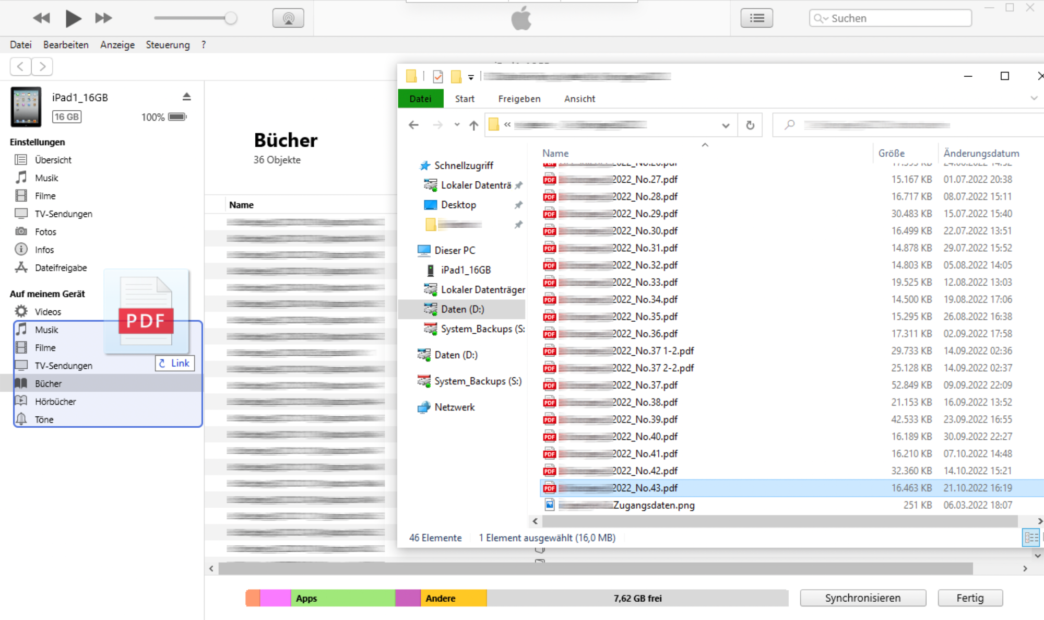
Task: Open the Steuerung menu
Action: coord(168,45)
